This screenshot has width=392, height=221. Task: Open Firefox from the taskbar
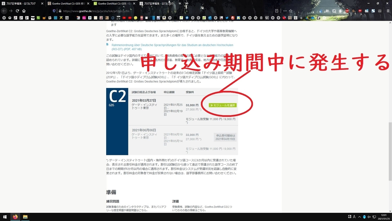(15, 217)
